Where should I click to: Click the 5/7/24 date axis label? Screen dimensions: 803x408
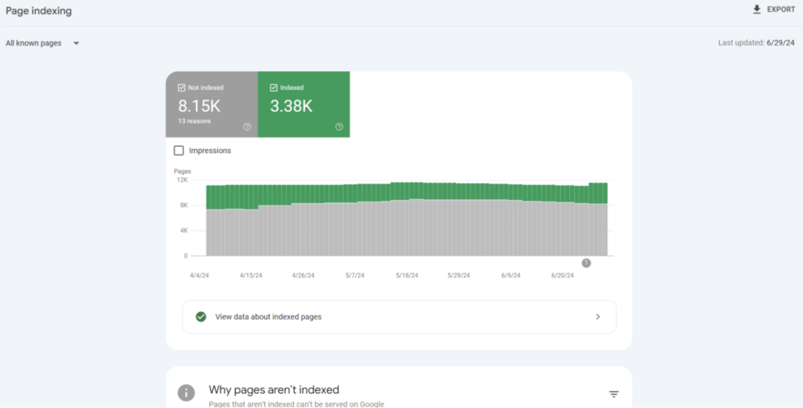pos(355,275)
